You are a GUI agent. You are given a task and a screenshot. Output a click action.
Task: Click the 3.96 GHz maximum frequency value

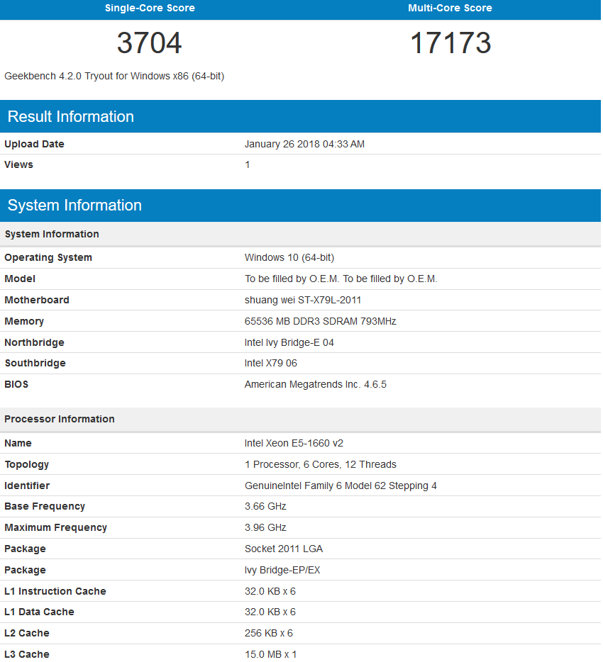click(x=265, y=527)
